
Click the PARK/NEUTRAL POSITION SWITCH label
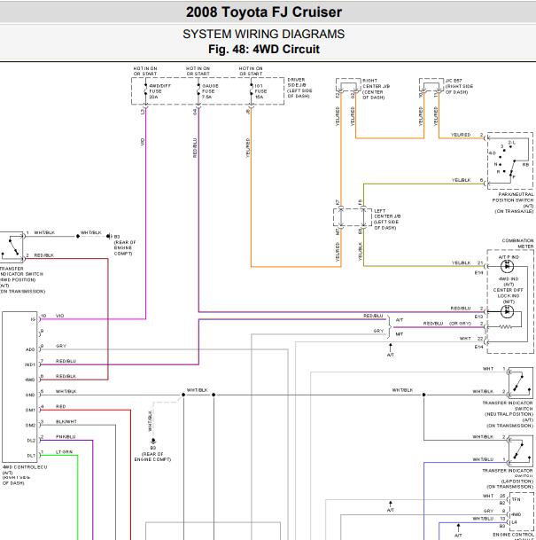[513, 203]
